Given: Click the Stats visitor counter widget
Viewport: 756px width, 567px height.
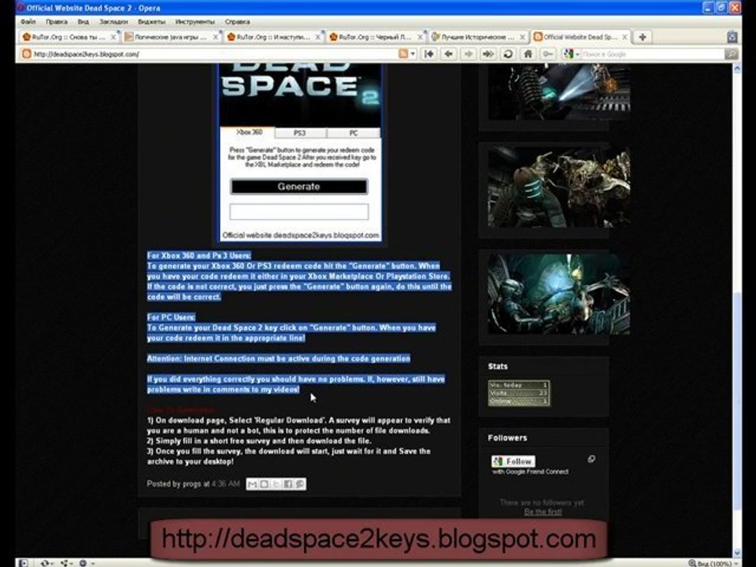Looking at the screenshot, I should coord(519,393).
